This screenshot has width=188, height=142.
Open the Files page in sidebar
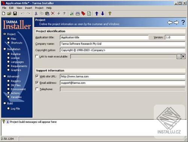point(14,39)
